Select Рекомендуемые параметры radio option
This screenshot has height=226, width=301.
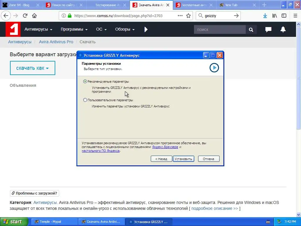[x=85, y=82]
